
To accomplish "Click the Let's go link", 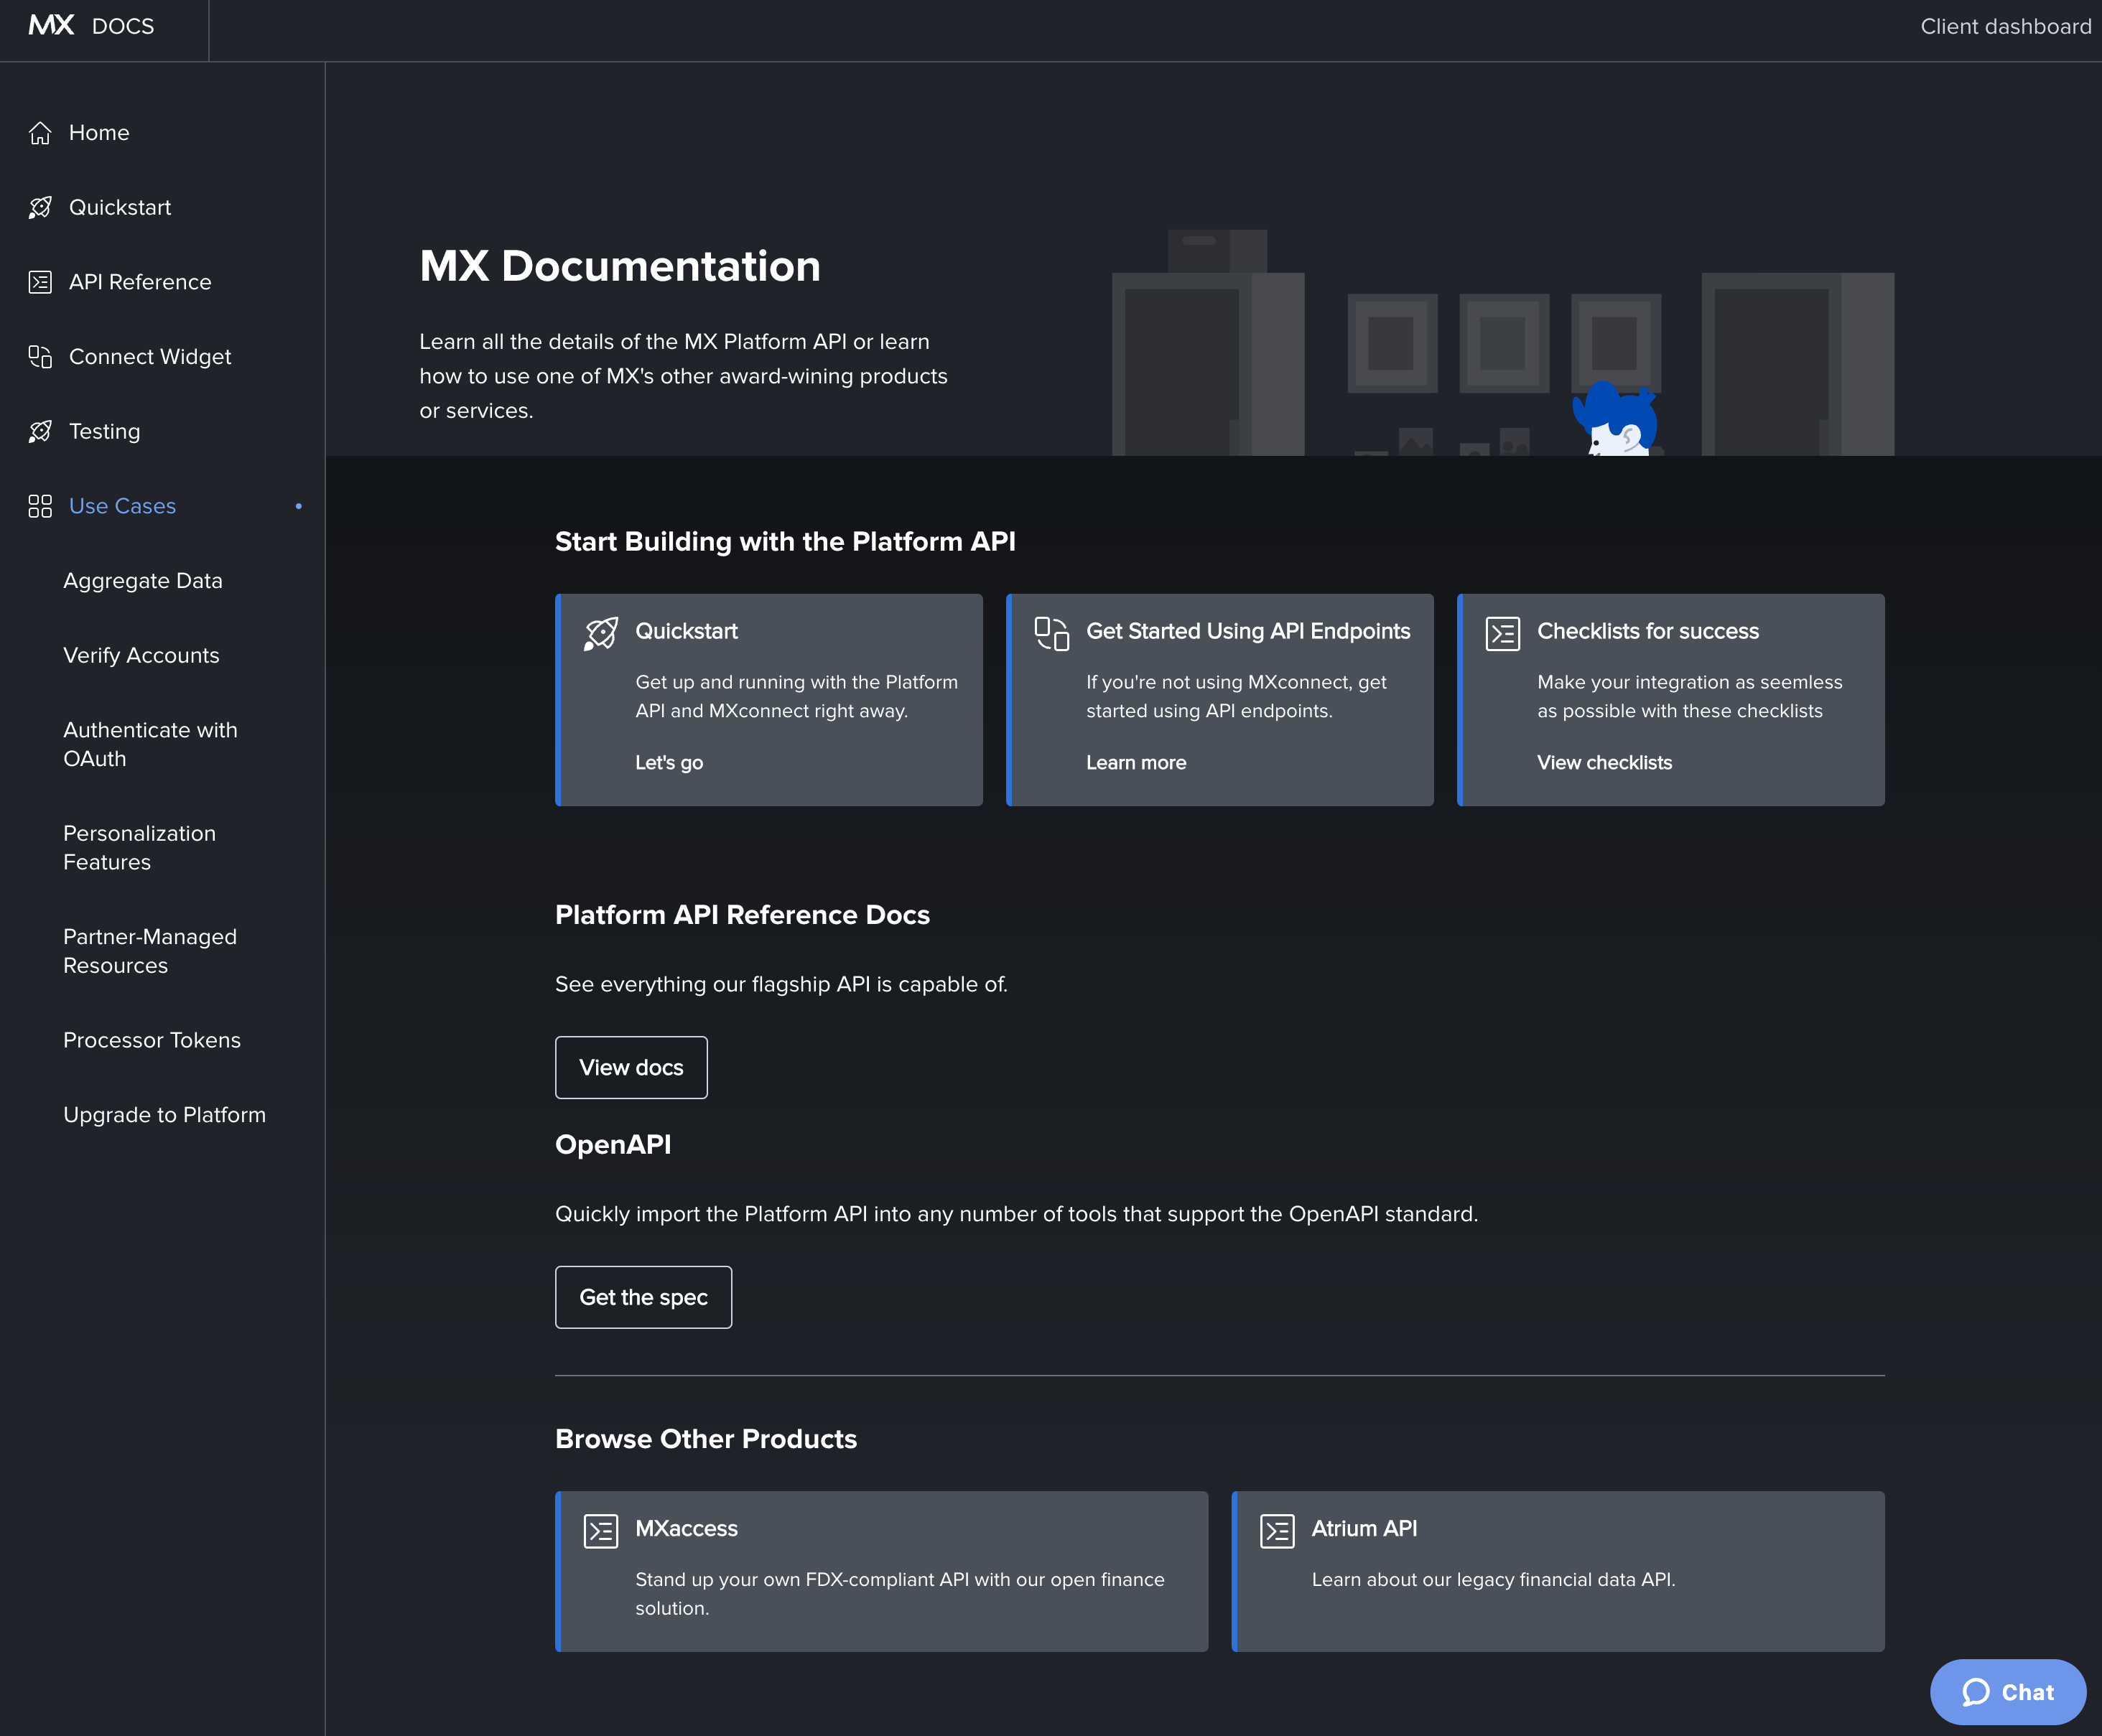I will pyautogui.click(x=669, y=762).
